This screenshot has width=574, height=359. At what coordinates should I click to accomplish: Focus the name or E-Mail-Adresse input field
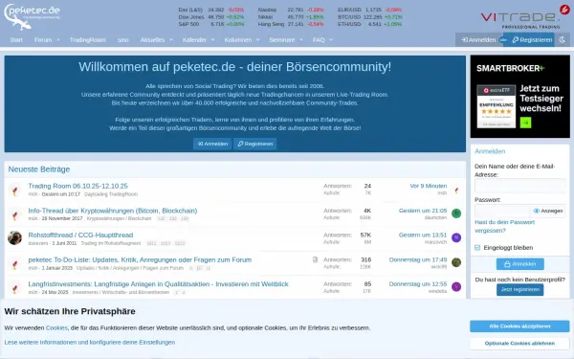519,186
